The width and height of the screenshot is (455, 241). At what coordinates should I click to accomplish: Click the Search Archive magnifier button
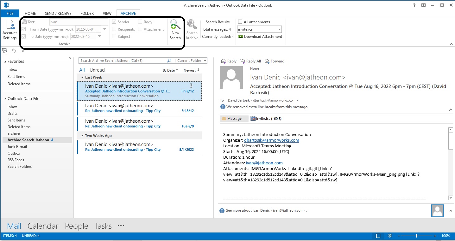tap(192, 30)
